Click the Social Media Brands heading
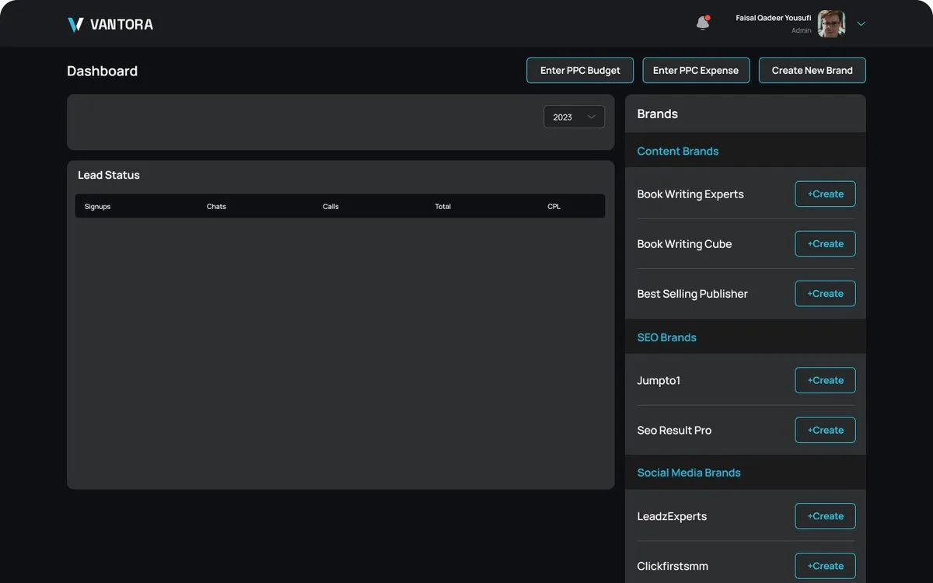Screen dimensions: 933x583 point(688,473)
